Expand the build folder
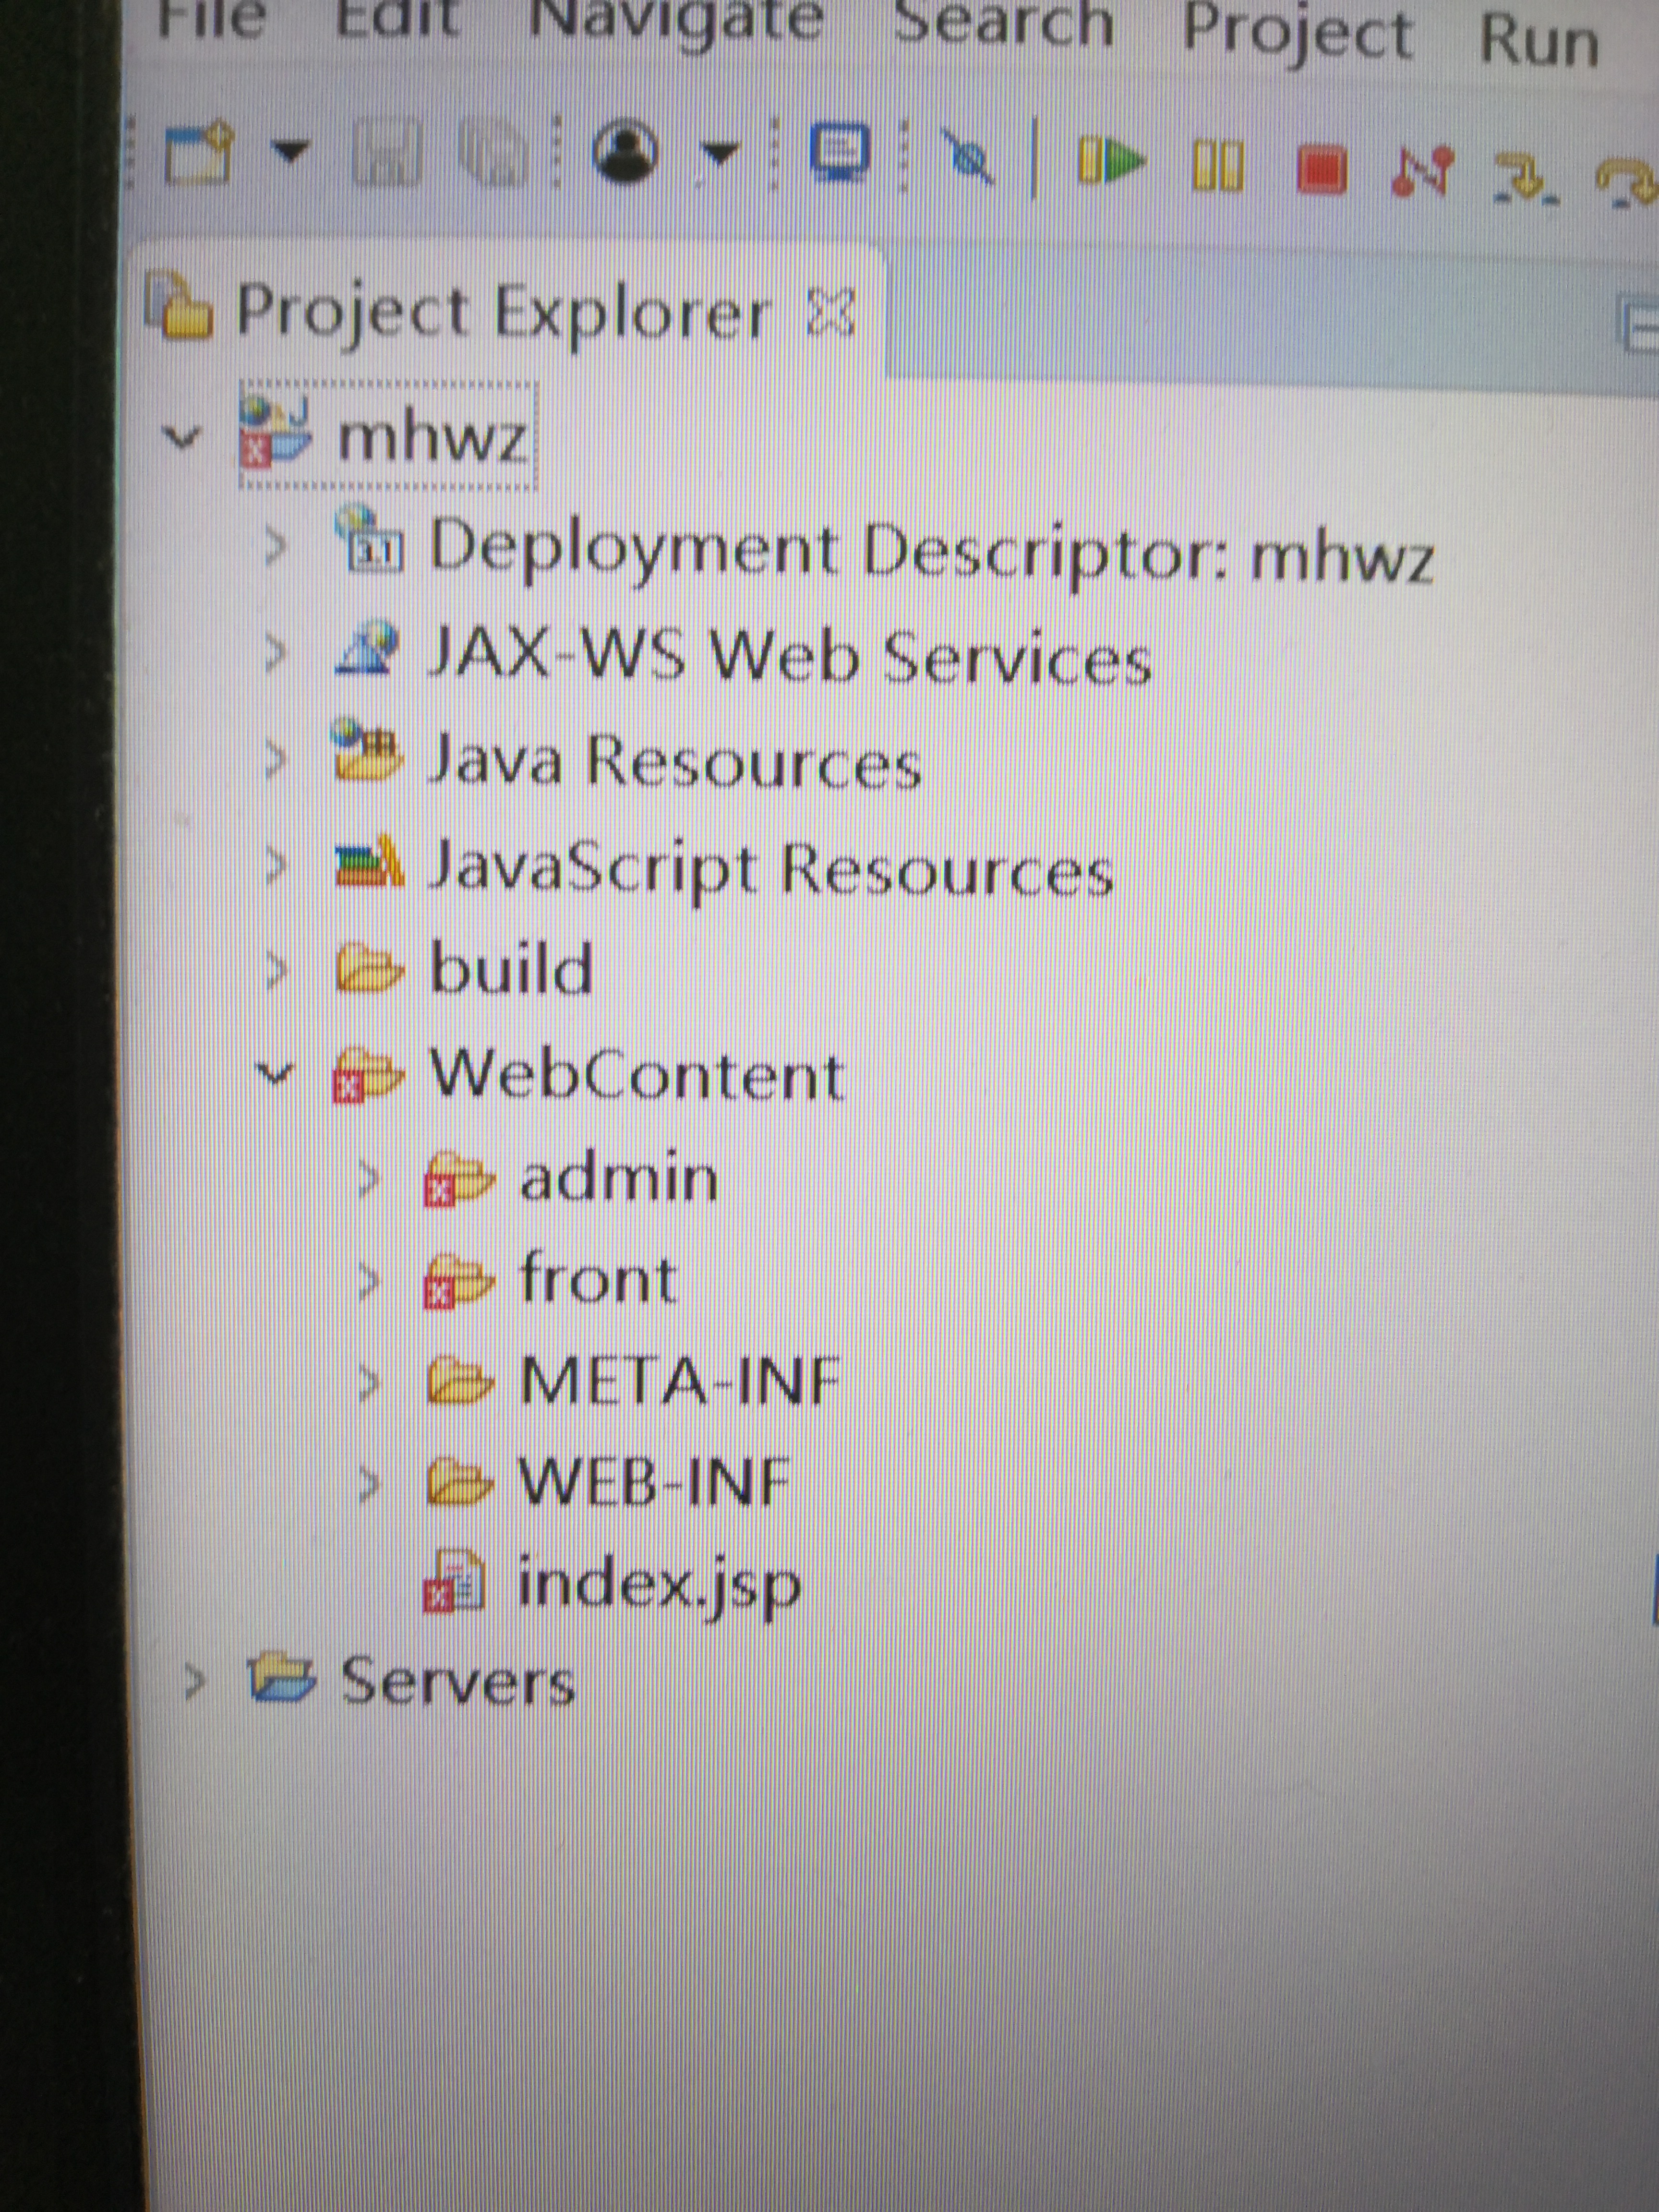The image size is (1659, 2212). pos(277,970)
